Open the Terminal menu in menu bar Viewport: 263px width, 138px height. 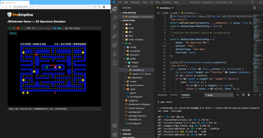point(166,2)
